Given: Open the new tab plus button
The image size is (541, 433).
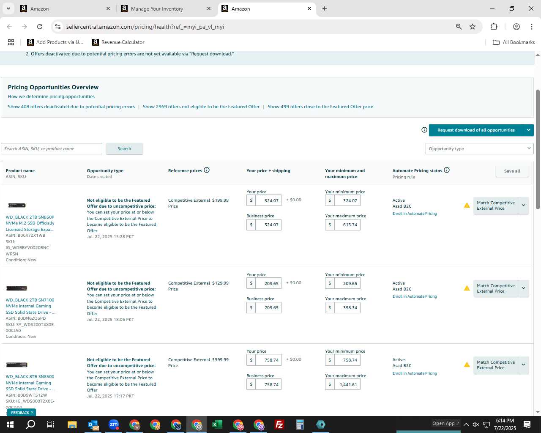Looking at the screenshot, I should click(325, 8).
